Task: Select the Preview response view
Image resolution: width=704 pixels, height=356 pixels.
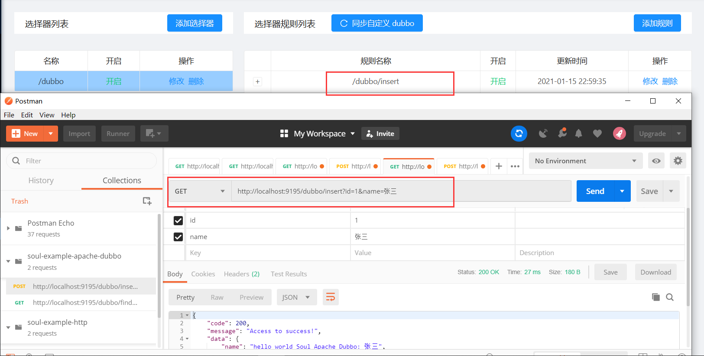Action: [x=251, y=297]
